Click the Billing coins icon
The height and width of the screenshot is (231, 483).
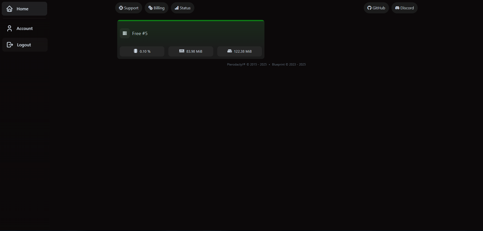(x=150, y=8)
